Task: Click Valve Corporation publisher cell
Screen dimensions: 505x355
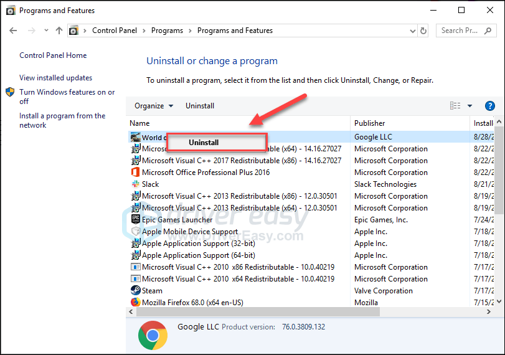Action: (383, 291)
